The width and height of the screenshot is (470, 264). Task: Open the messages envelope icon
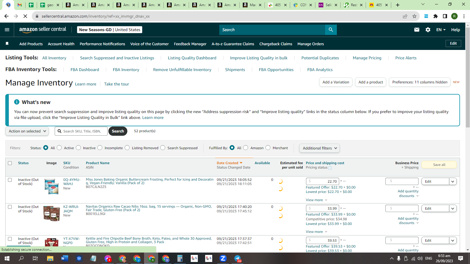(417, 30)
